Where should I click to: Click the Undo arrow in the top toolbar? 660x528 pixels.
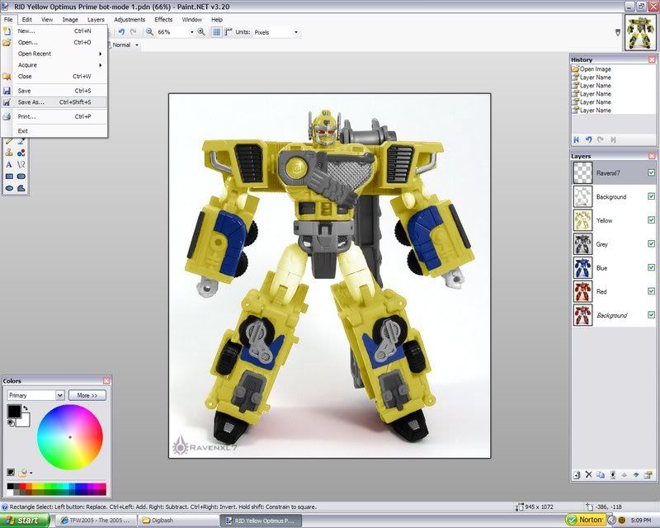coord(121,32)
